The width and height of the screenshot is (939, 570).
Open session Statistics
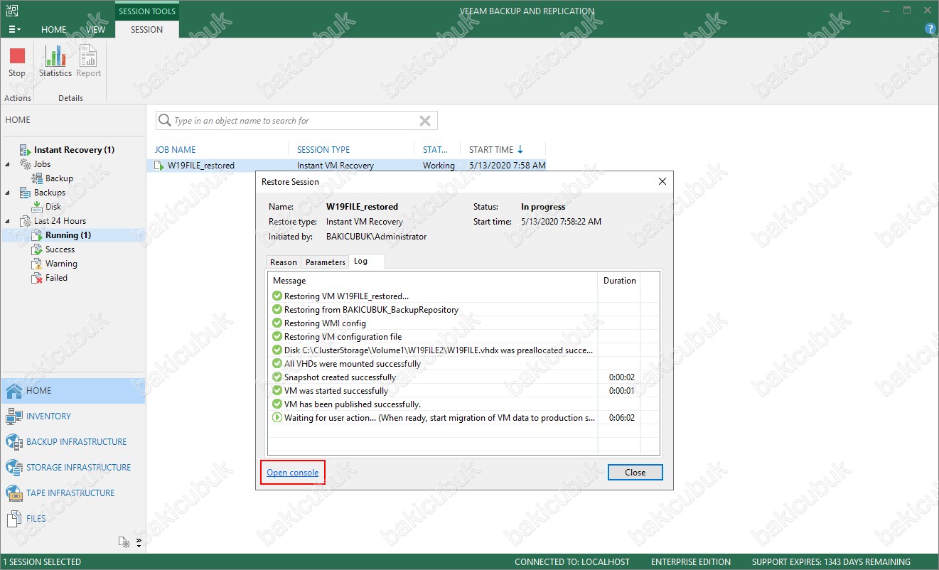(x=55, y=62)
